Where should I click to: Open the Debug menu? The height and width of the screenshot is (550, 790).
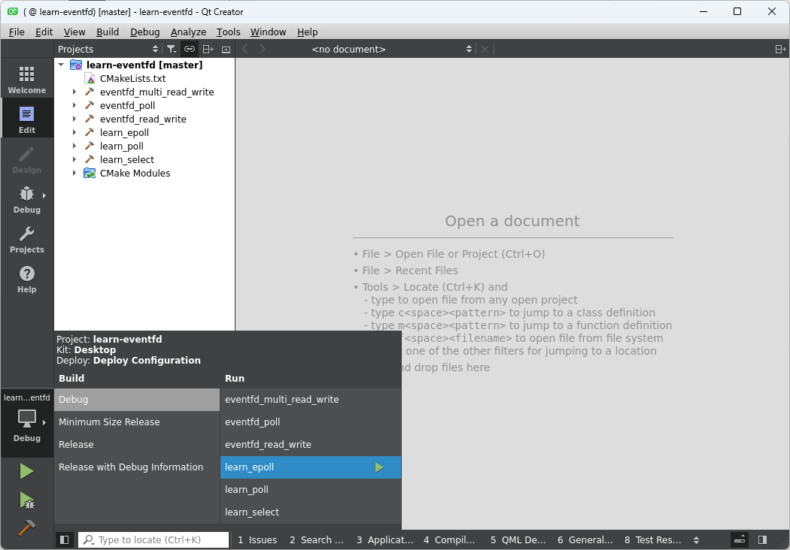(x=144, y=32)
